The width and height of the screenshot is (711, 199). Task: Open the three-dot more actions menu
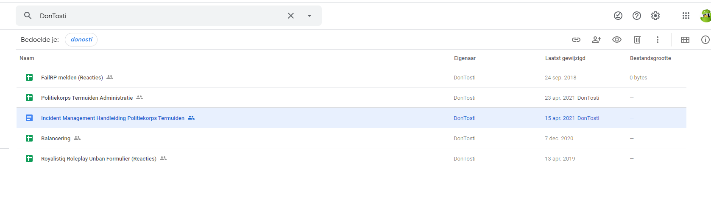coord(657,40)
